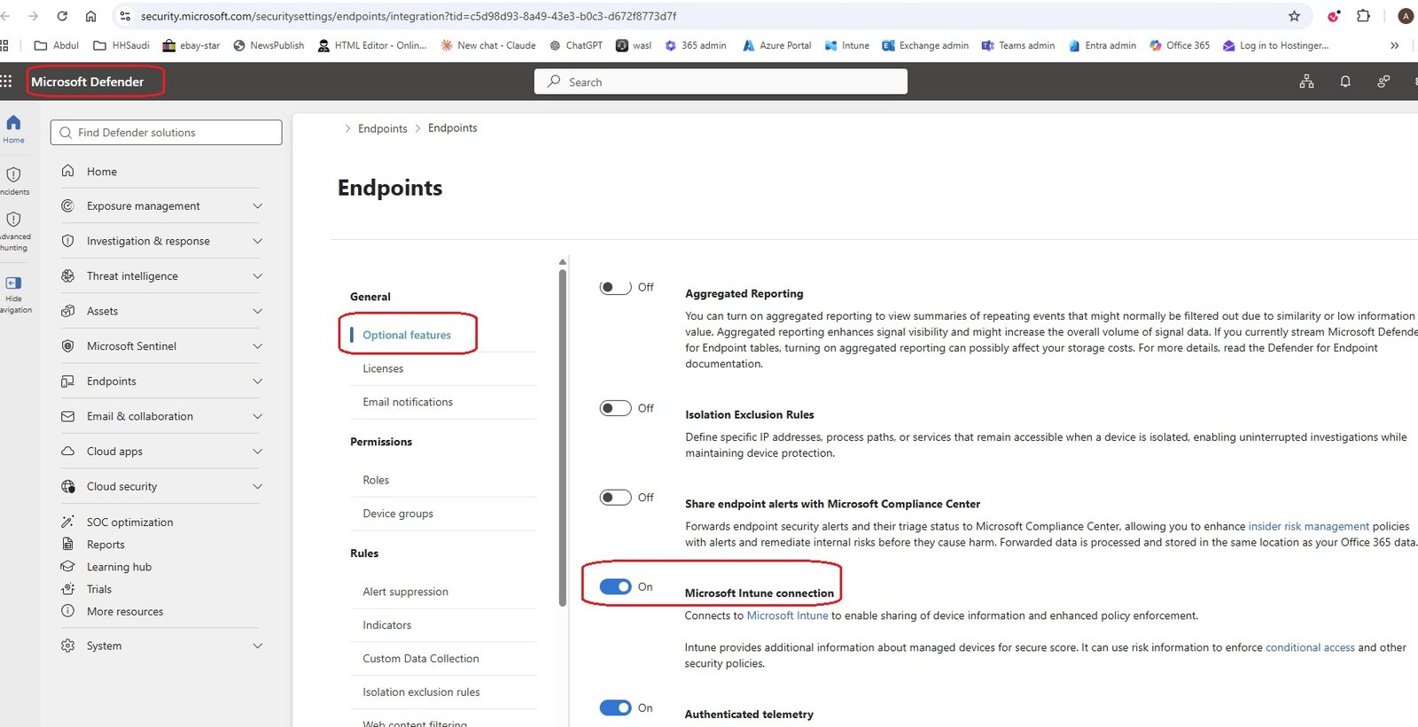This screenshot has height=727, width=1418.
Task: Expand the Endpoints nav chevron
Action: tap(257, 382)
